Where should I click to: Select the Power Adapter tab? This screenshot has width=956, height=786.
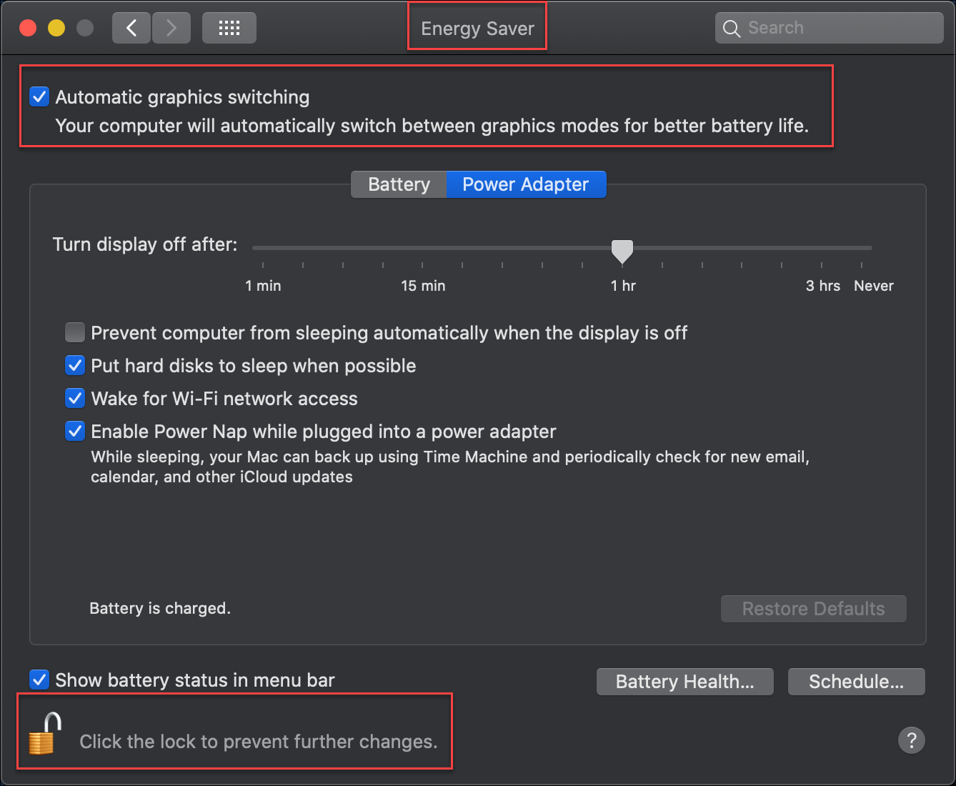526,184
